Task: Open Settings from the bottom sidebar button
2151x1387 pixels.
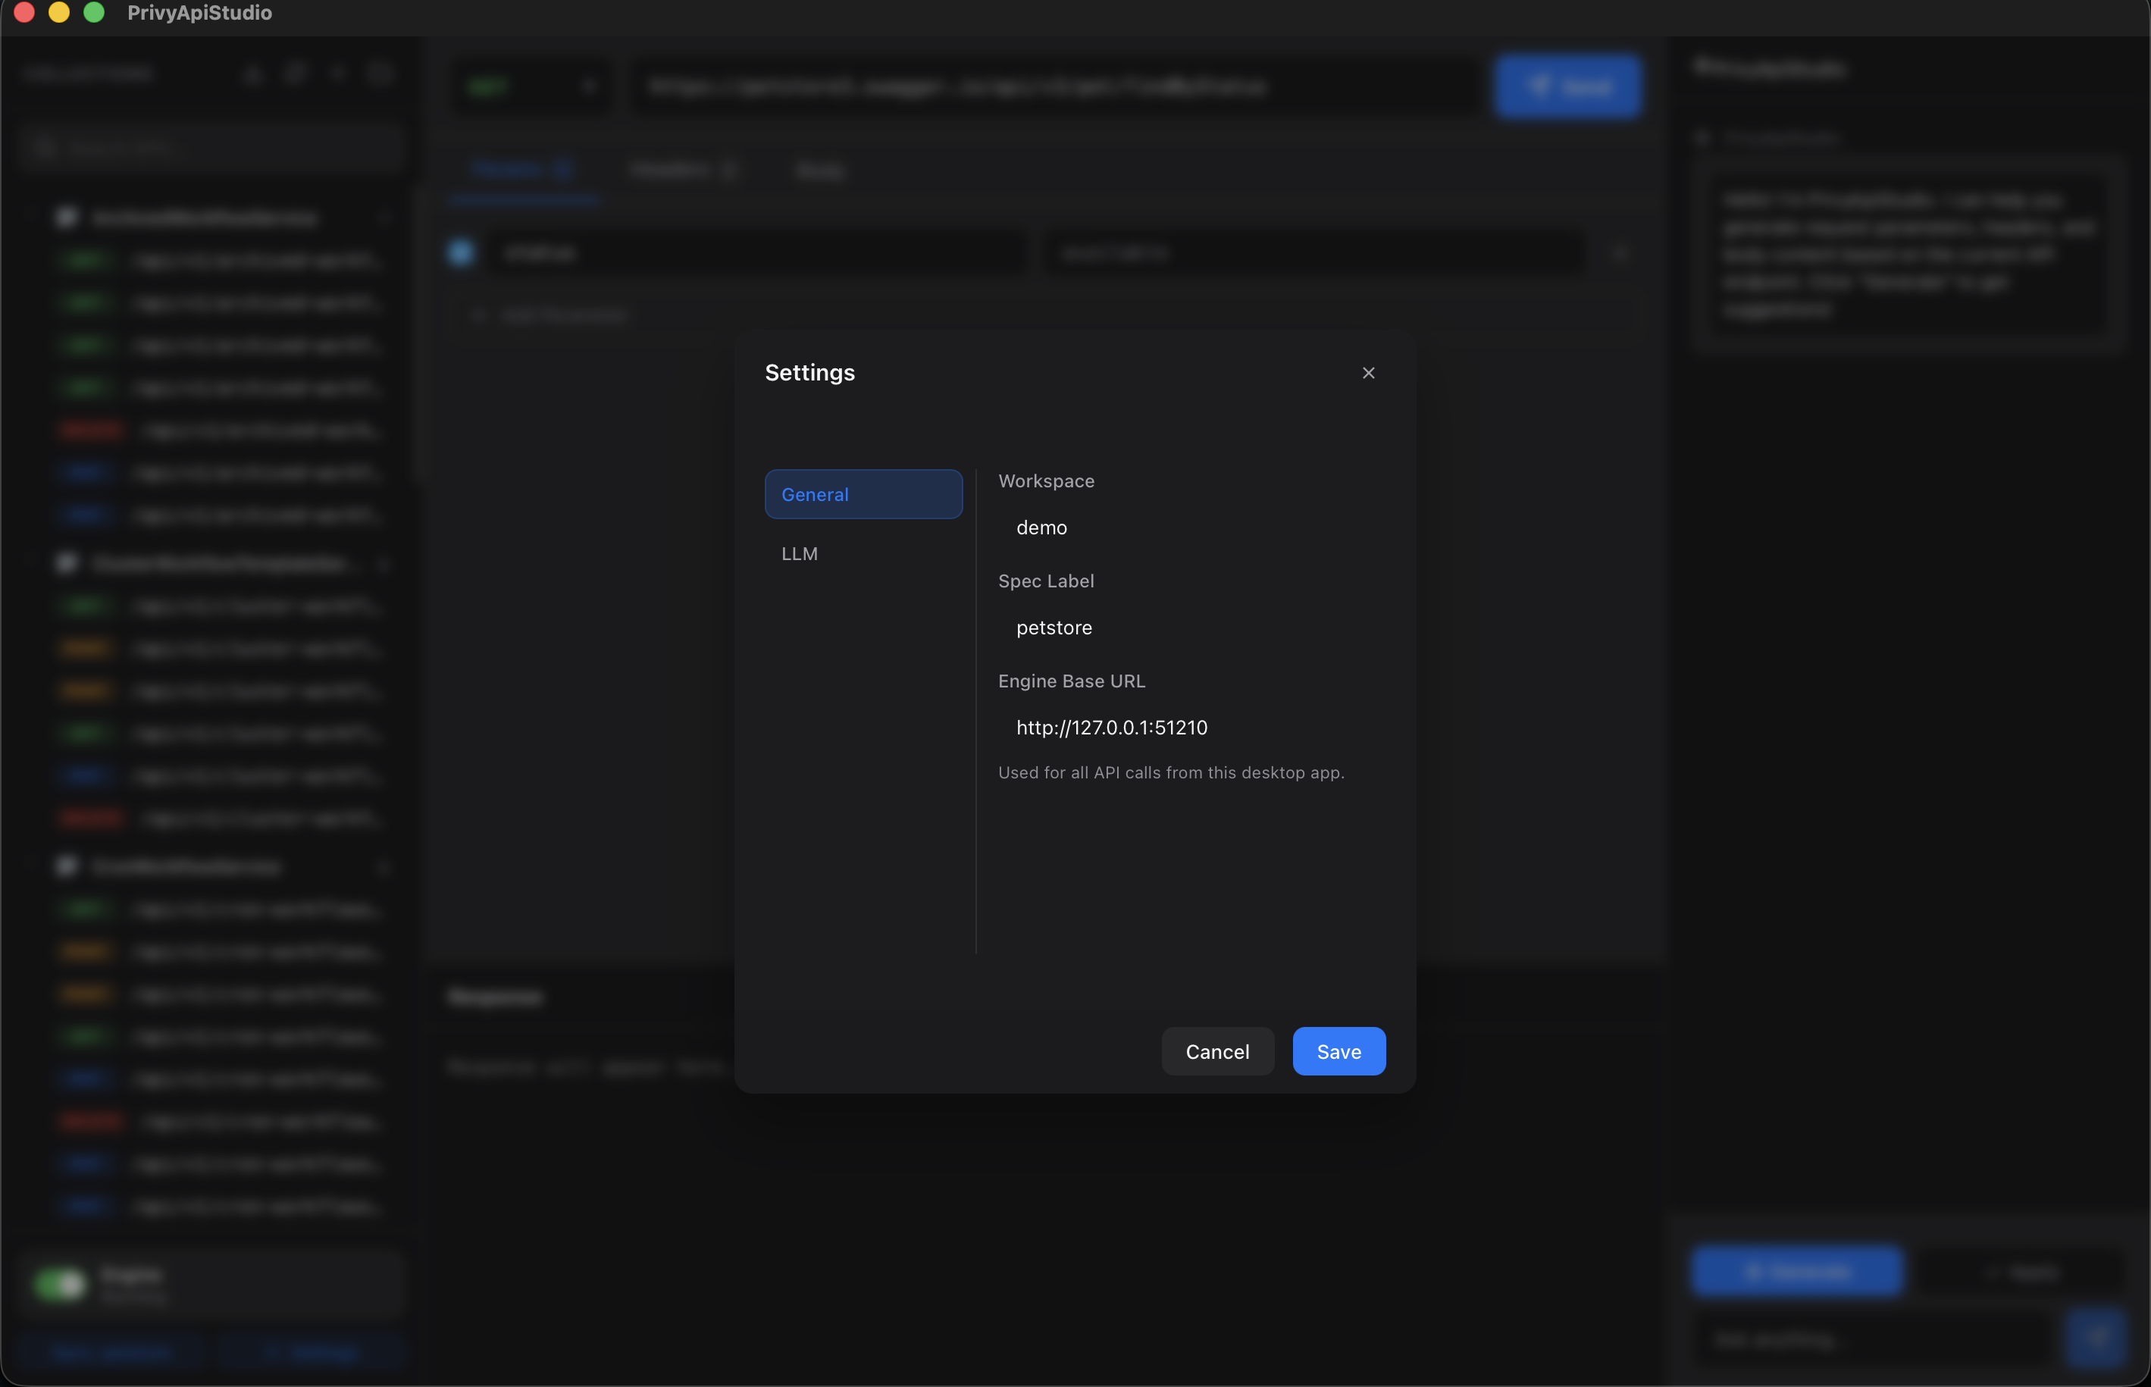Action: tap(312, 1351)
